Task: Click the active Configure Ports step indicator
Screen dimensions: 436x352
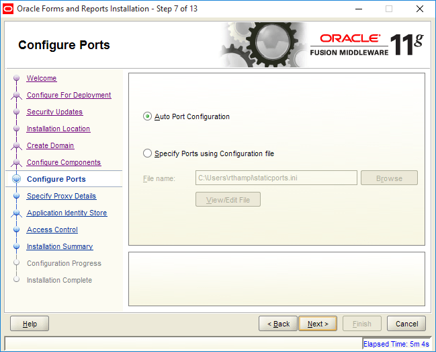Action: tap(16, 179)
